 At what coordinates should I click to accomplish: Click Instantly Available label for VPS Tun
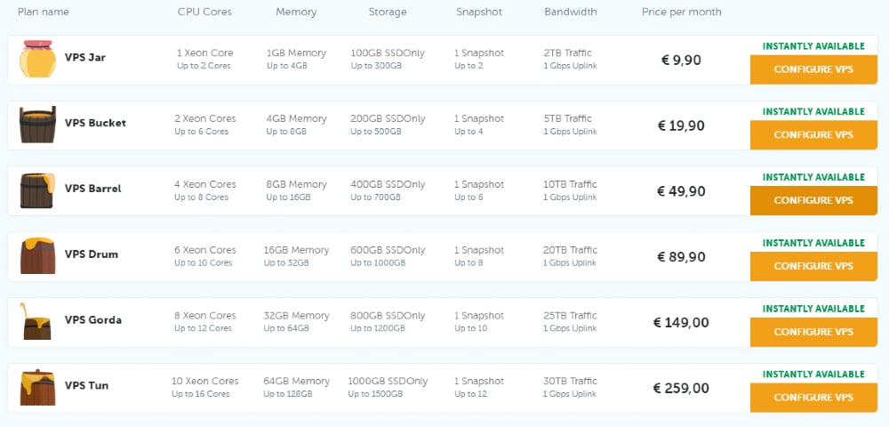pyautogui.click(x=813, y=375)
